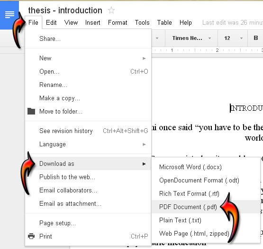
Task: Choose Email as attachment...
Action: tap(88, 203)
